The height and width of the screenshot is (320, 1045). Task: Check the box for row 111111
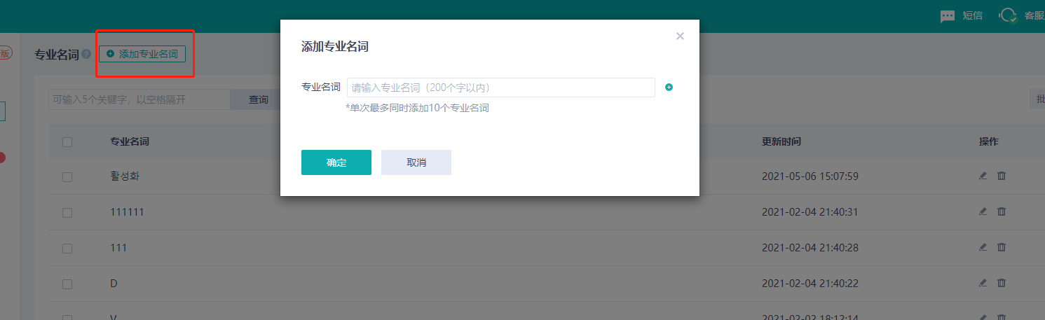tap(67, 212)
